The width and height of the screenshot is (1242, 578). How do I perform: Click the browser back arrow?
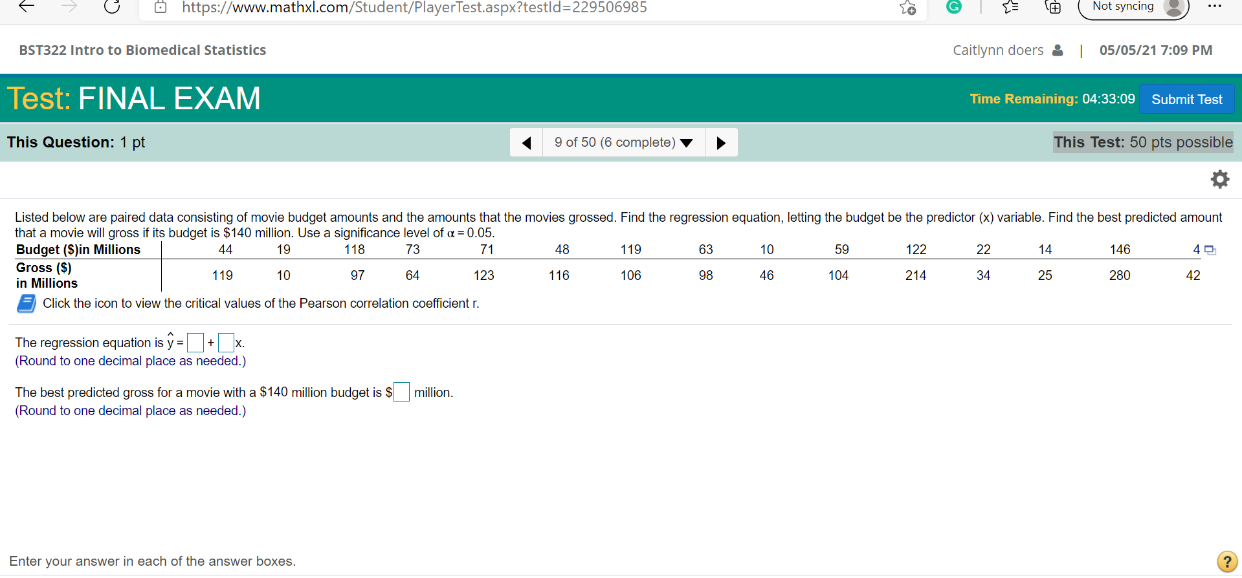point(27,6)
